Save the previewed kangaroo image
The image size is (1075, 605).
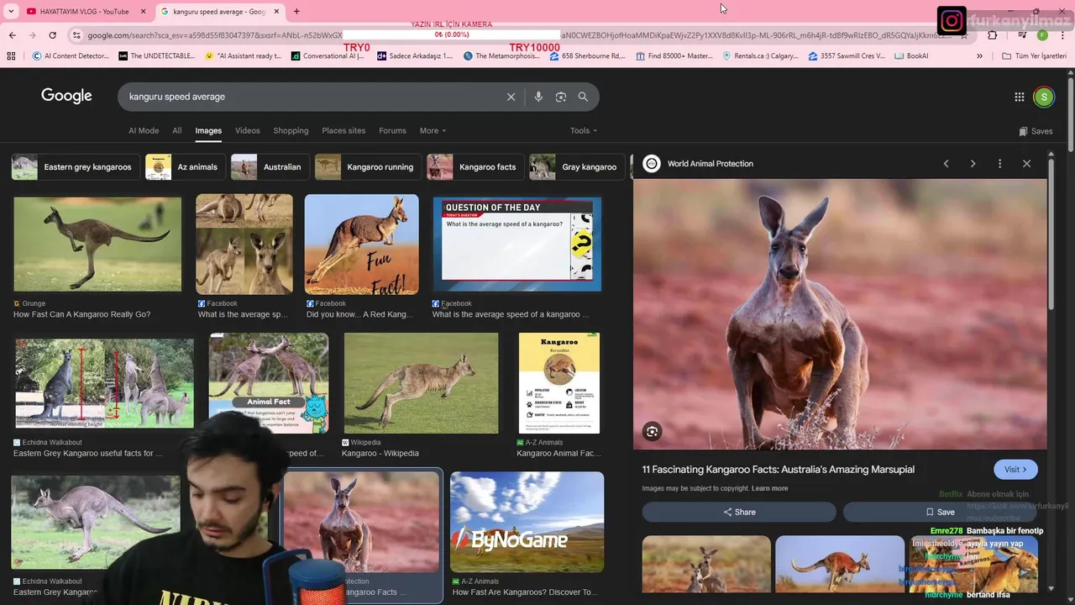pos(941,512)
